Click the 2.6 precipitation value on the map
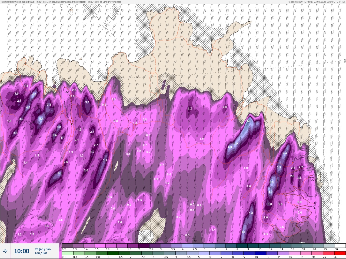 pos(86,171)
